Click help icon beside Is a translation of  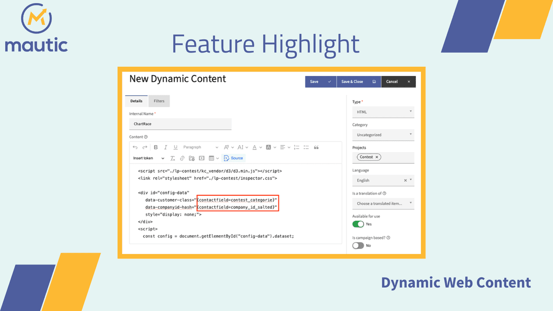pyautogui.click(x=384, y=194)
